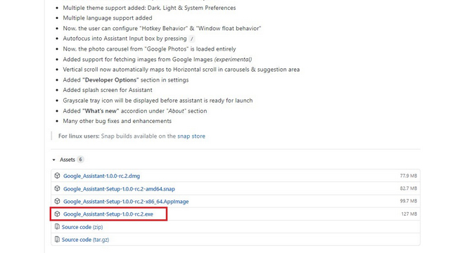Open the snap store link
The height and width of the screenshot is (253, 450).
coord(191,136)
